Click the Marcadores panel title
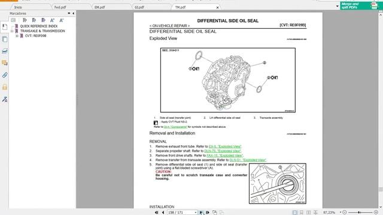 18,13
